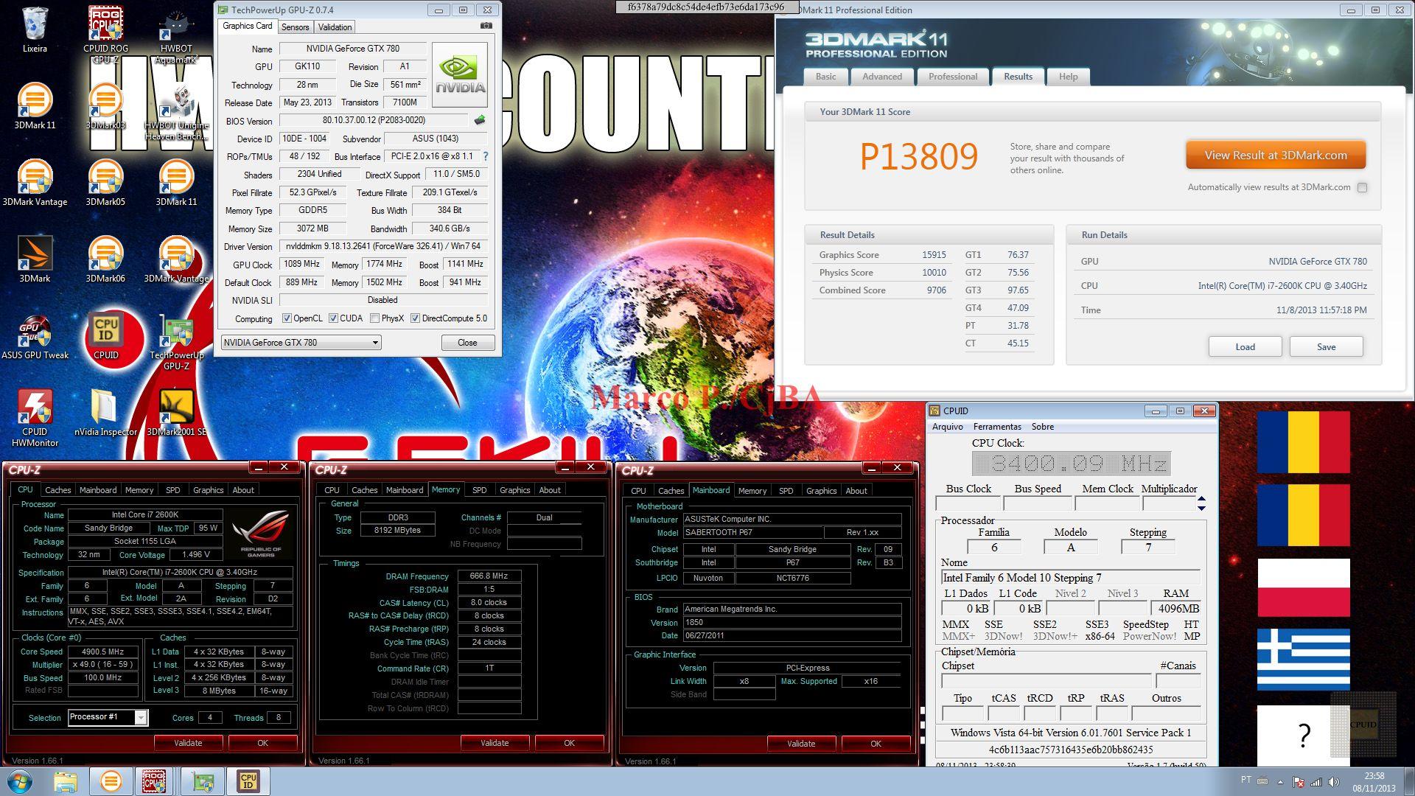This screenshot has height=796, width=1415.
Task: Switch to CPUID taskbar button
Action: coord(248,781)
